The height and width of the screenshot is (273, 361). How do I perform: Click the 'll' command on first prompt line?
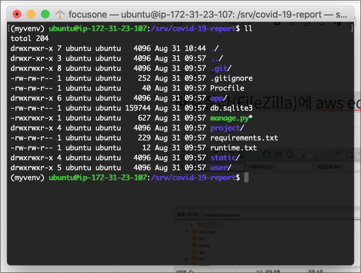point(248,29)
